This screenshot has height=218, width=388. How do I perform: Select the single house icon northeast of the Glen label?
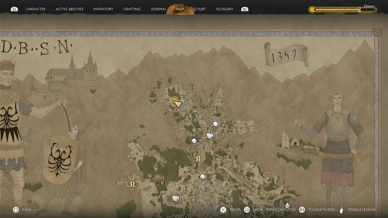(x=215, y=124)
